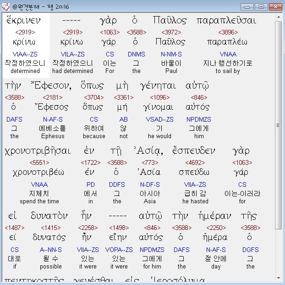
Task: Click the parsing code N-NM-S
Action: (171, 54)
